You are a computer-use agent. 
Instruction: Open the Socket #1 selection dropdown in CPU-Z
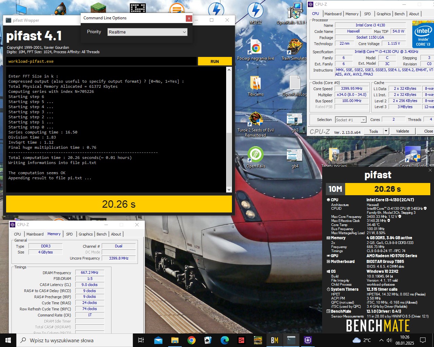pyautogui.click(x=351, y=120)
